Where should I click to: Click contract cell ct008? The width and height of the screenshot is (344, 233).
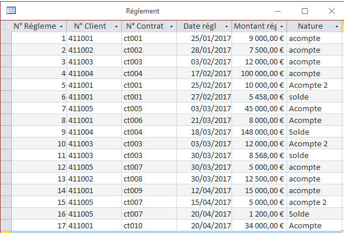[149, 179]
